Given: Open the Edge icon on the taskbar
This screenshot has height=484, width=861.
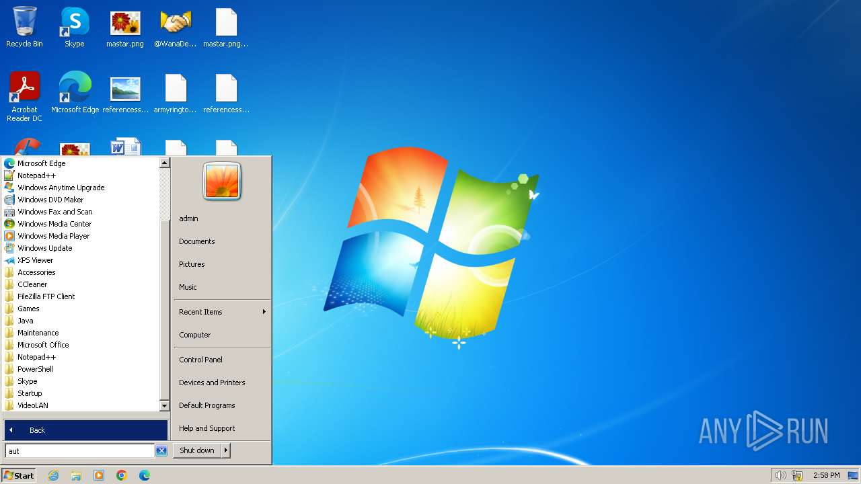Looking at the screenshot, I should tap(145, 475).
